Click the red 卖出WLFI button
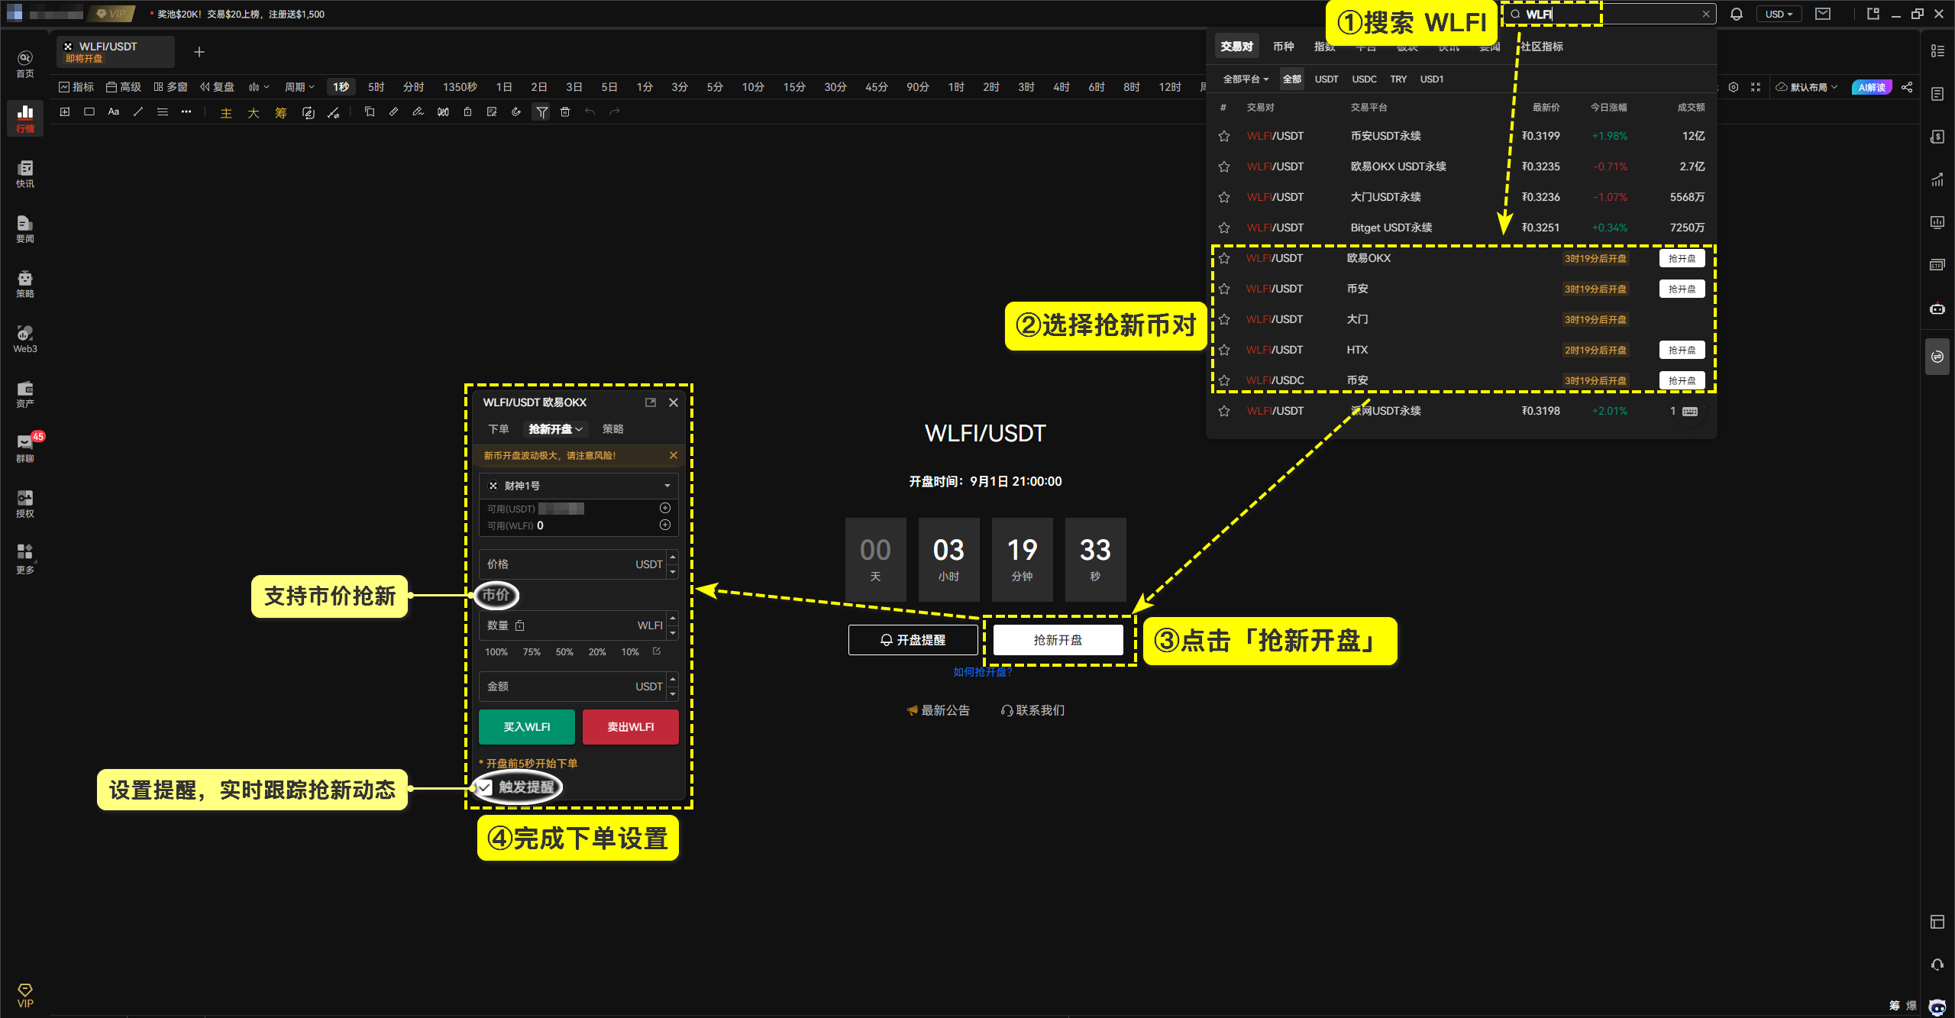Viewport: 1955px width, 1018px height. coord(631,727)
